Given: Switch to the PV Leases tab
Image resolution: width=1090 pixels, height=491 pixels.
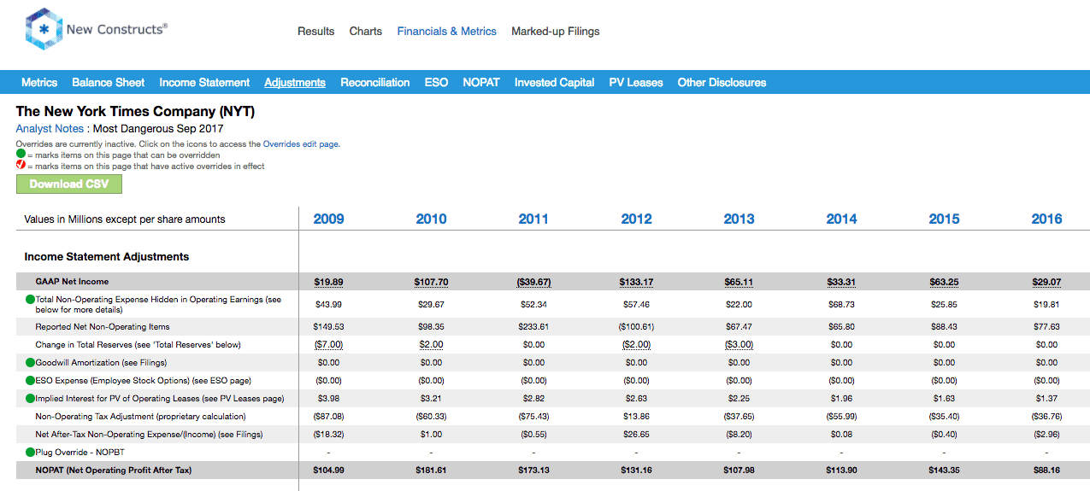Looking at the screenshot, I should pyautogui.click(x=636, y=83).
